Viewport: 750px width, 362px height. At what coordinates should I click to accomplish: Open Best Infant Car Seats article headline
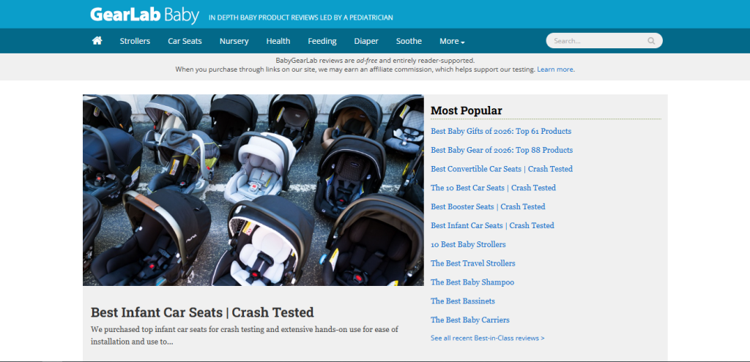[202, 313]
